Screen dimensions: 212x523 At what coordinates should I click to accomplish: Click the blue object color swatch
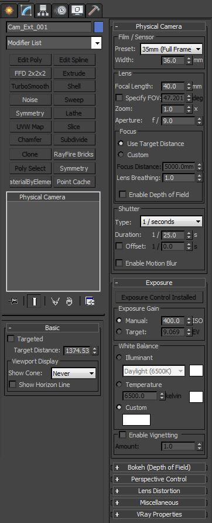(x=98, y=27)
